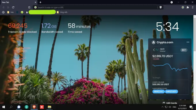Open the red app in taskbar
Image resolution: width=196 pixels, height=110 pixels.
coord(42,107)
